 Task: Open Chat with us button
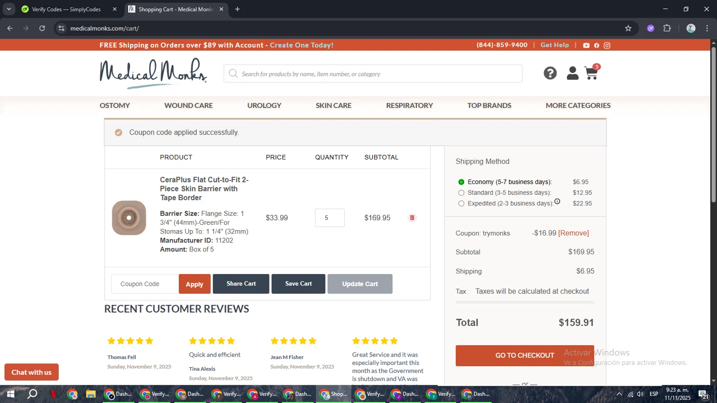(x=32, y=372)
